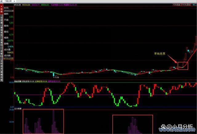
Task: Click the ENE轨道线 indicator button
Action: click(x=186, y=5)
